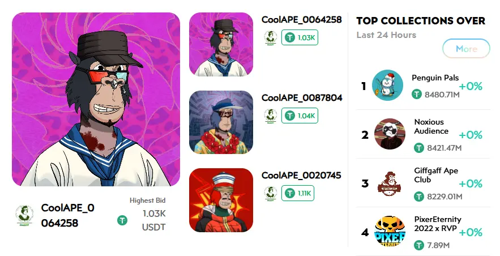Open the CoolAPE_0087804 thumbnail
The height and width of the screenshot is (256, 500).
[x=221, y=122]
